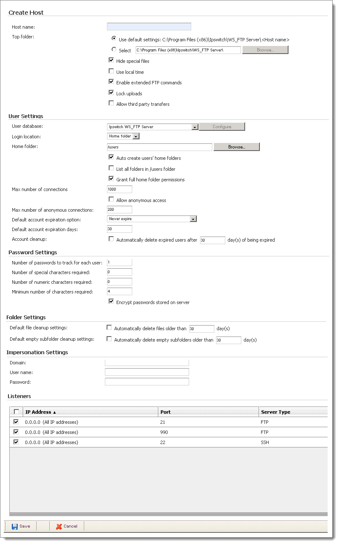The height and width of the screenshot is (544, 339).
Task: Click special characters required field
Action: pos(120,272)
